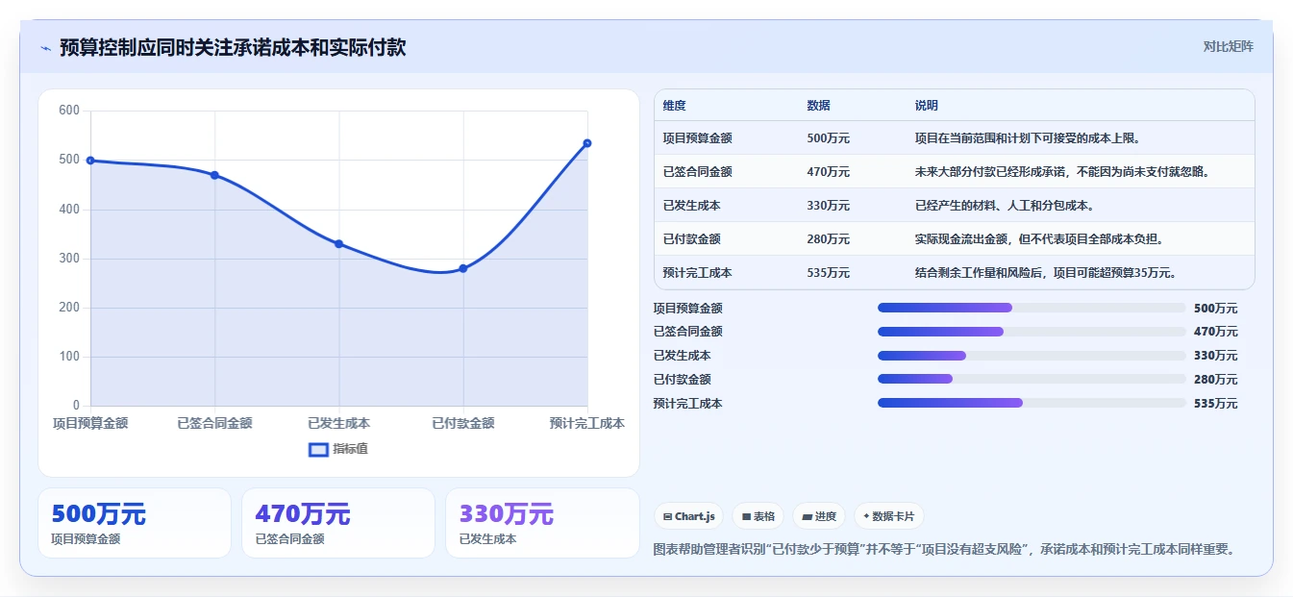Select the 进度 chip
1293x597 pixels.
point(819,516)
